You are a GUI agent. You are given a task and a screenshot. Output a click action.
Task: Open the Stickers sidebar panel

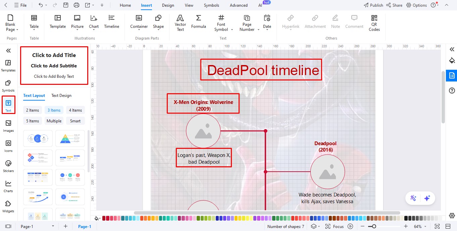pos(8,166)
